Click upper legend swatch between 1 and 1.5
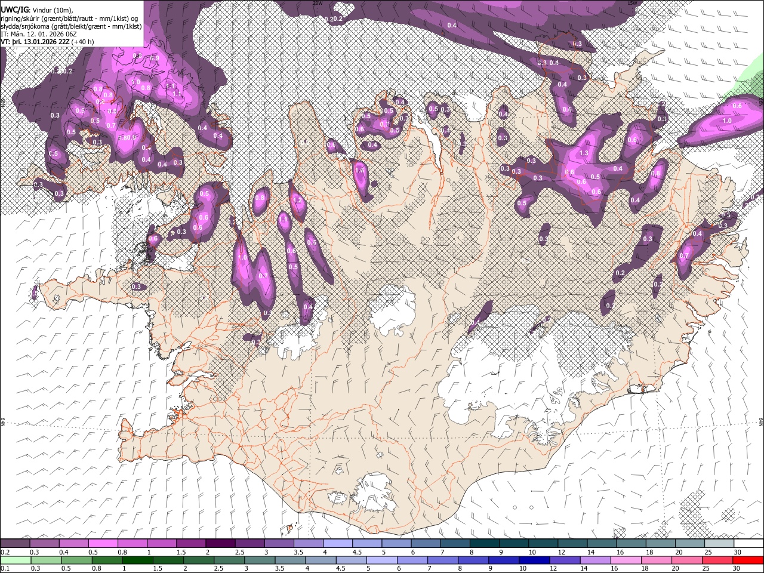The height and width of the screenshot is (573, 764). (x=162, y=544)
